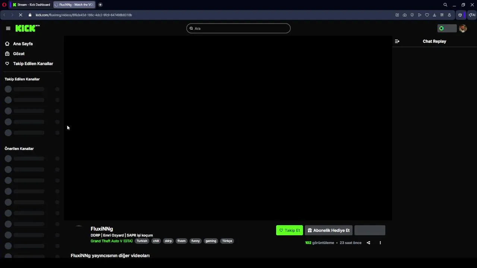Image resolution: width=477 pixels, height=268 pixels.
Task: Click the Gözat browse icon
Action: pyautogui.click(x=7, y=54)
